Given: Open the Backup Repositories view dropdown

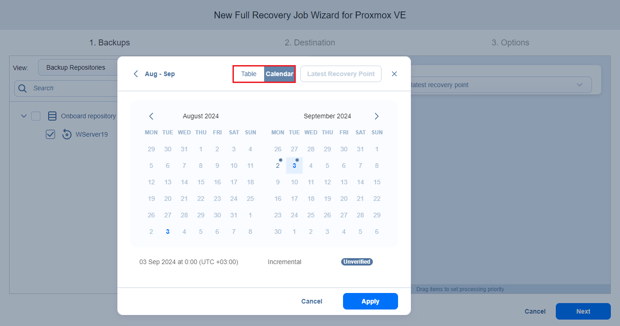Looking at the screenshot, I should [78, 67].
